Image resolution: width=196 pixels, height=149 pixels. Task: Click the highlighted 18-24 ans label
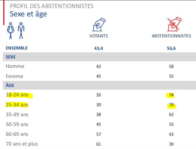pyautogui.click(x=17, y=95)
